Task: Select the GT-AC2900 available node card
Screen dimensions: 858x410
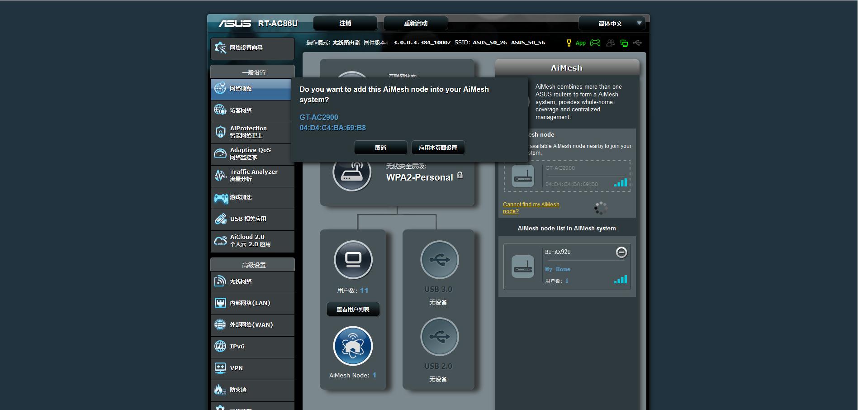Action: click(567, 176)
